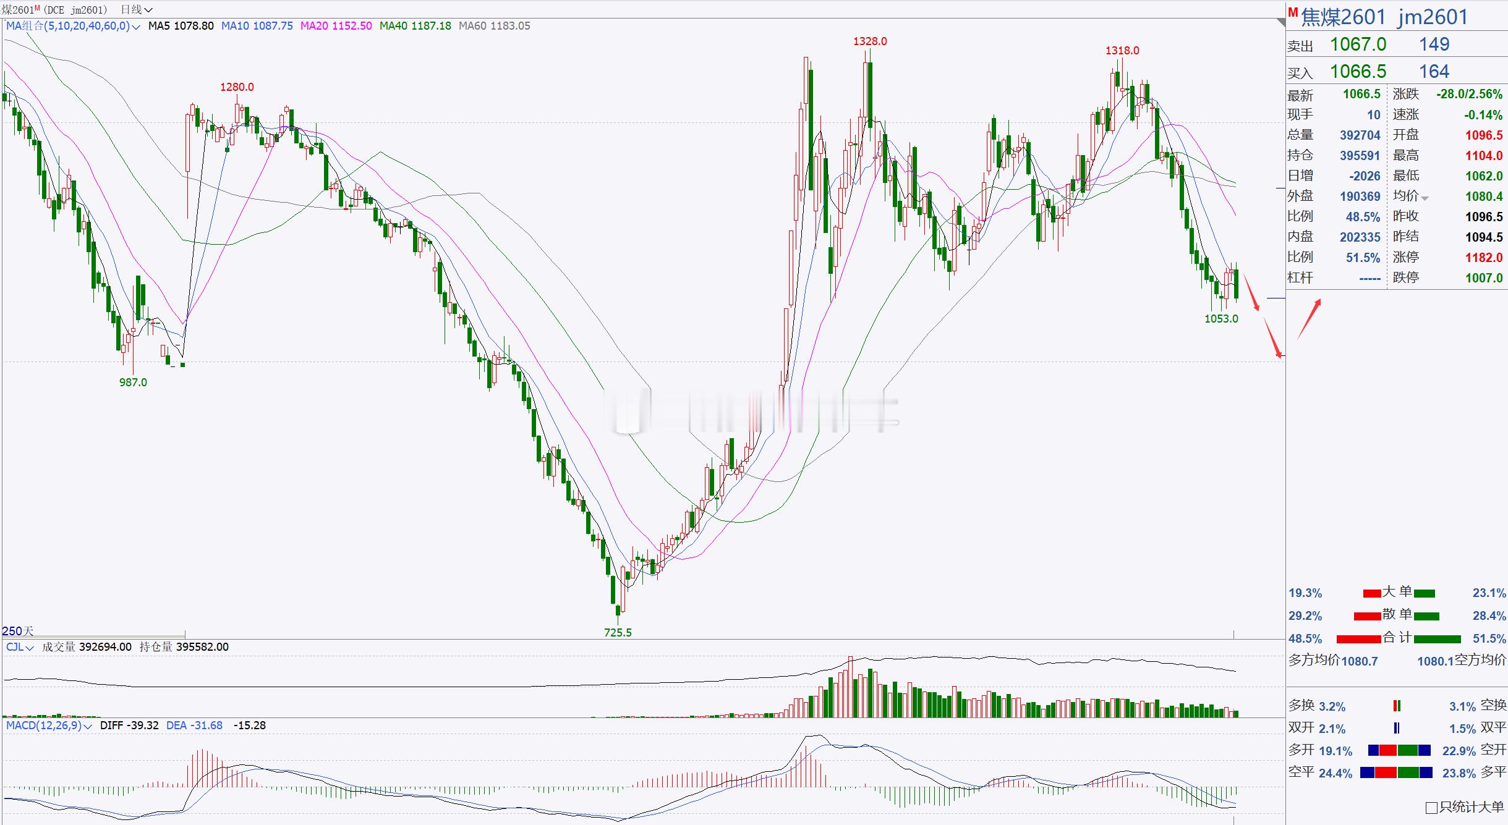Open the CJL volume indicator dropdown
The height and width of the screenshot is (825, 1508).
click(29, 648)
